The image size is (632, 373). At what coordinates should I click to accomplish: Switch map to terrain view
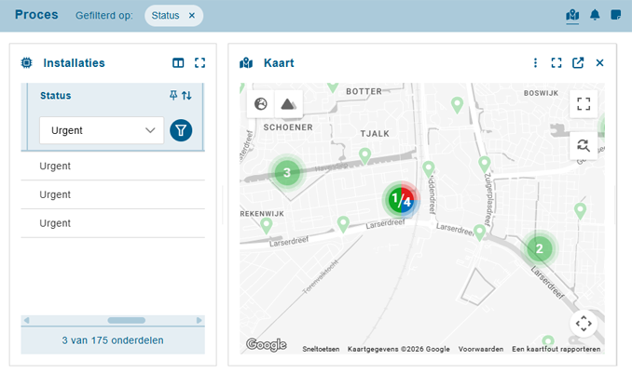point(288,103)
